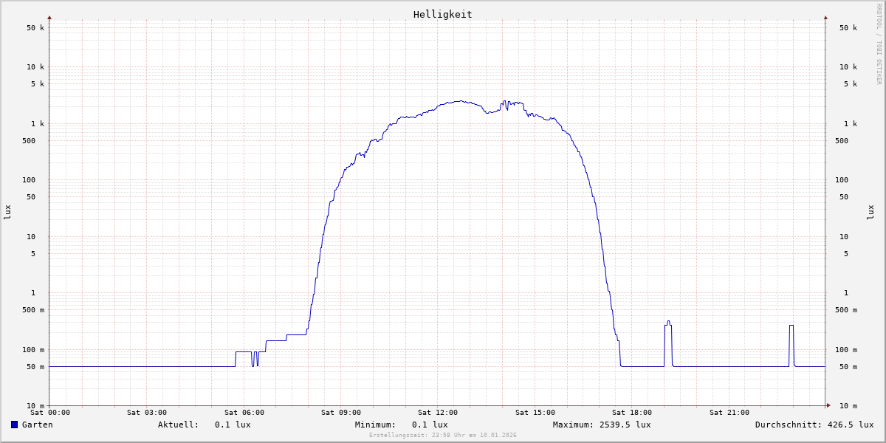Click the Garten legend label
The width and height of the screenshot is (886, 443).
[x=37, y=425]
